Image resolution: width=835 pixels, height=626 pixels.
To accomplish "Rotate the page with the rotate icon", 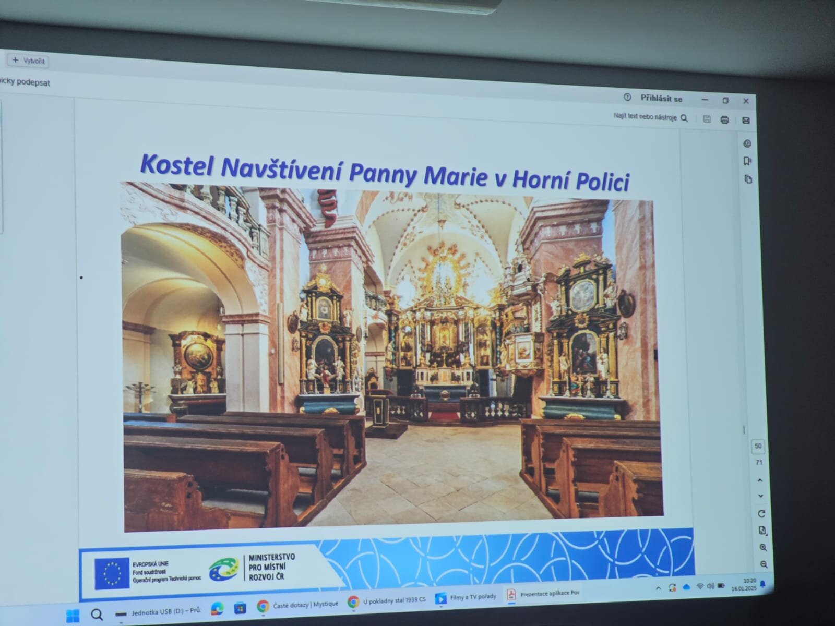I will 761,514.
